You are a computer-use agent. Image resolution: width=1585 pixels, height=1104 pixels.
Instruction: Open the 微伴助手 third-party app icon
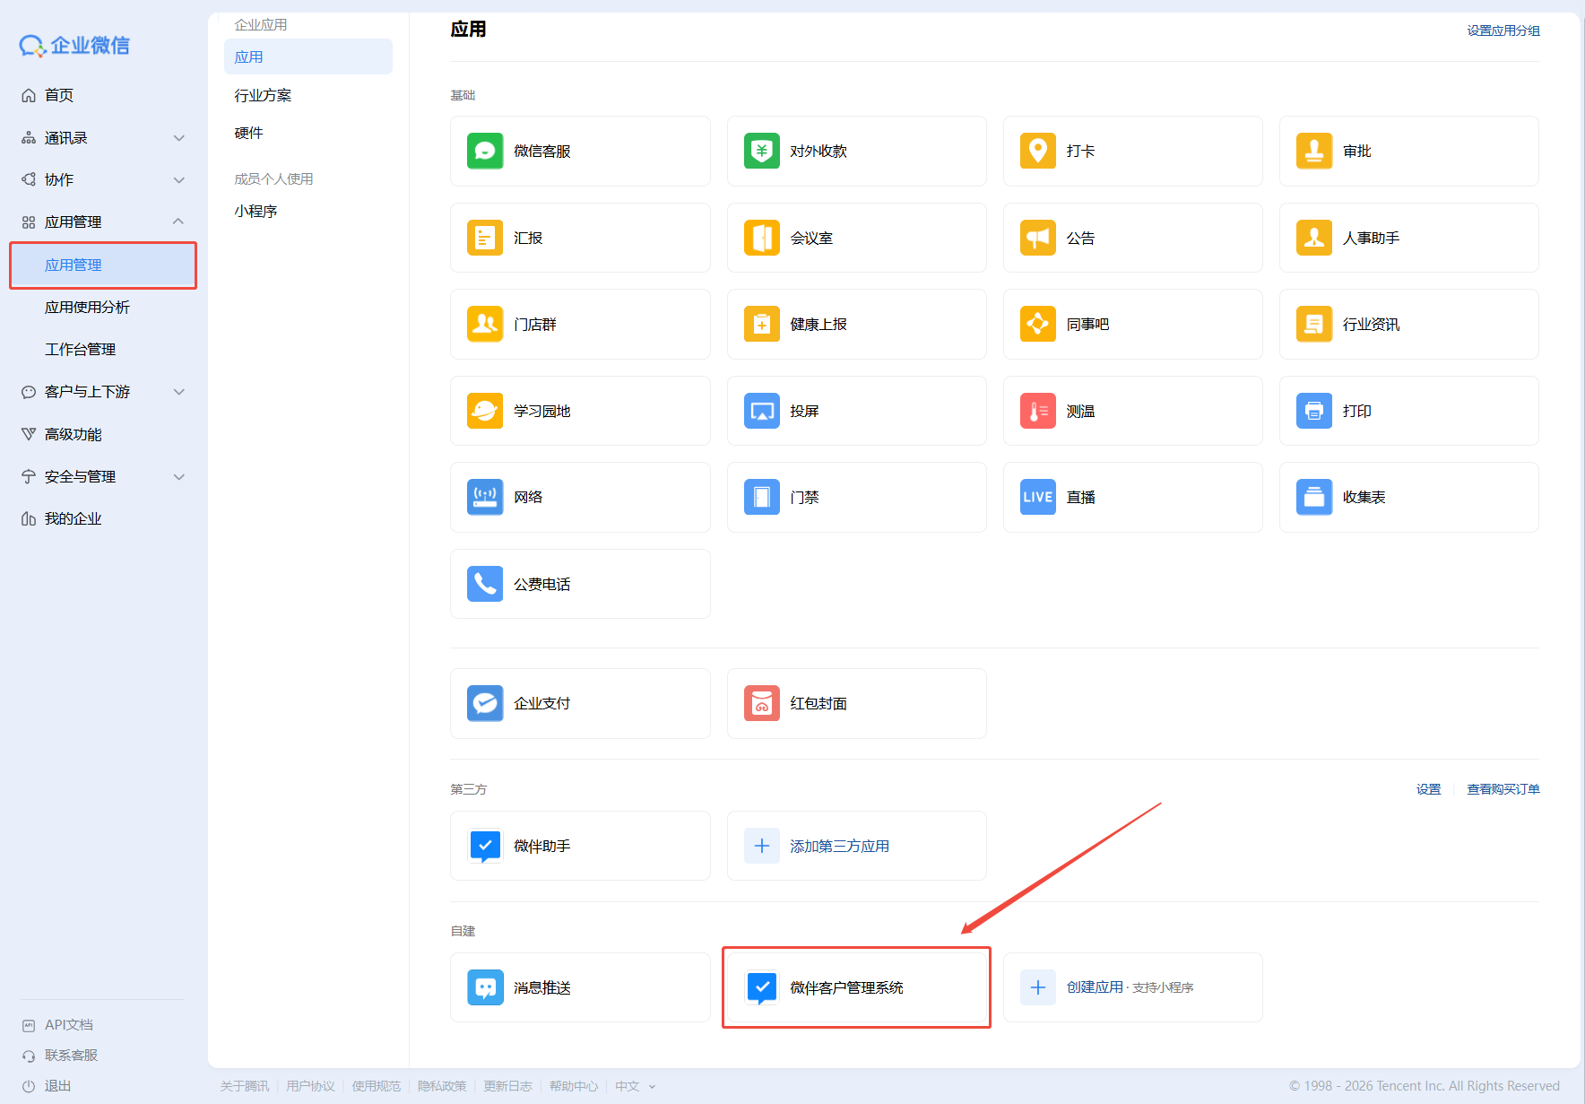pyautogui.click(x=485, y=846)
